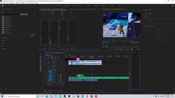Click the V1 track target highlighted in blue
Viewport: 175px width, 98px height.
50,72
